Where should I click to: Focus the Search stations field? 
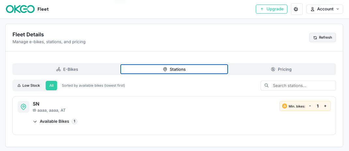coord(298,86)
